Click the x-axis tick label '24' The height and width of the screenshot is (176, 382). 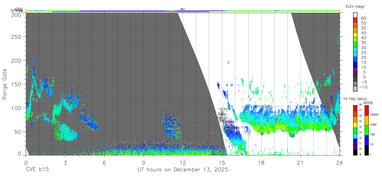coord(340,163)
